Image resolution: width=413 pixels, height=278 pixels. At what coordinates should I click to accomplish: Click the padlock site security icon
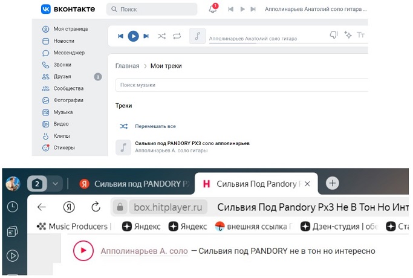pyautogui.click(x=120, y=207)
